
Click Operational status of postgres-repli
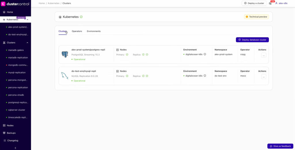coord(78,59)
